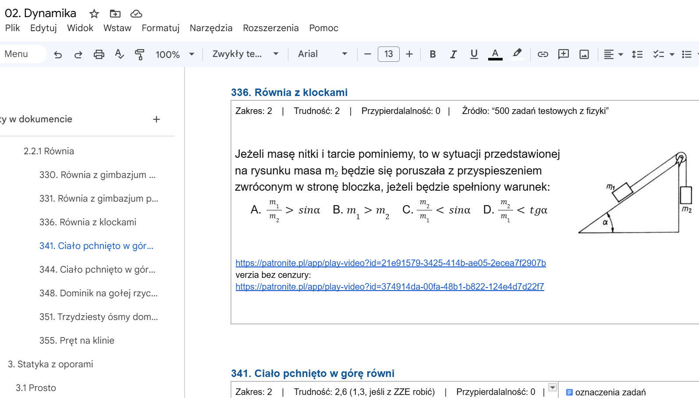Click the Redo arrow icon
The height and width of the screenshot is (398, 699).
(78, 54)
